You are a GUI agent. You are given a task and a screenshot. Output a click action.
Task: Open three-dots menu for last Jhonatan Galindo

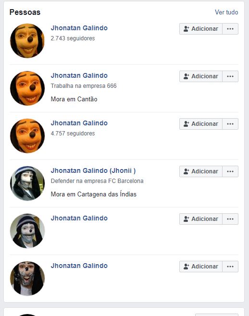click(230, 267)
